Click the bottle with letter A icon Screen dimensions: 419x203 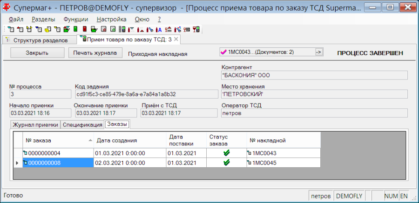click(158, 29)
